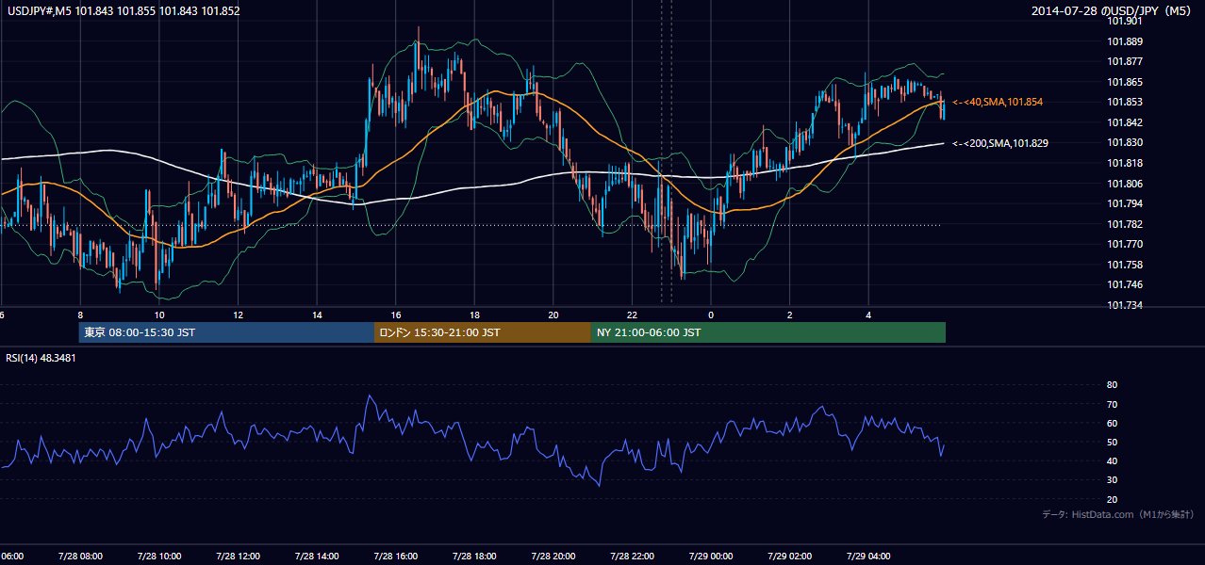Click the 7/29 02:00 date label

point(789,557)
